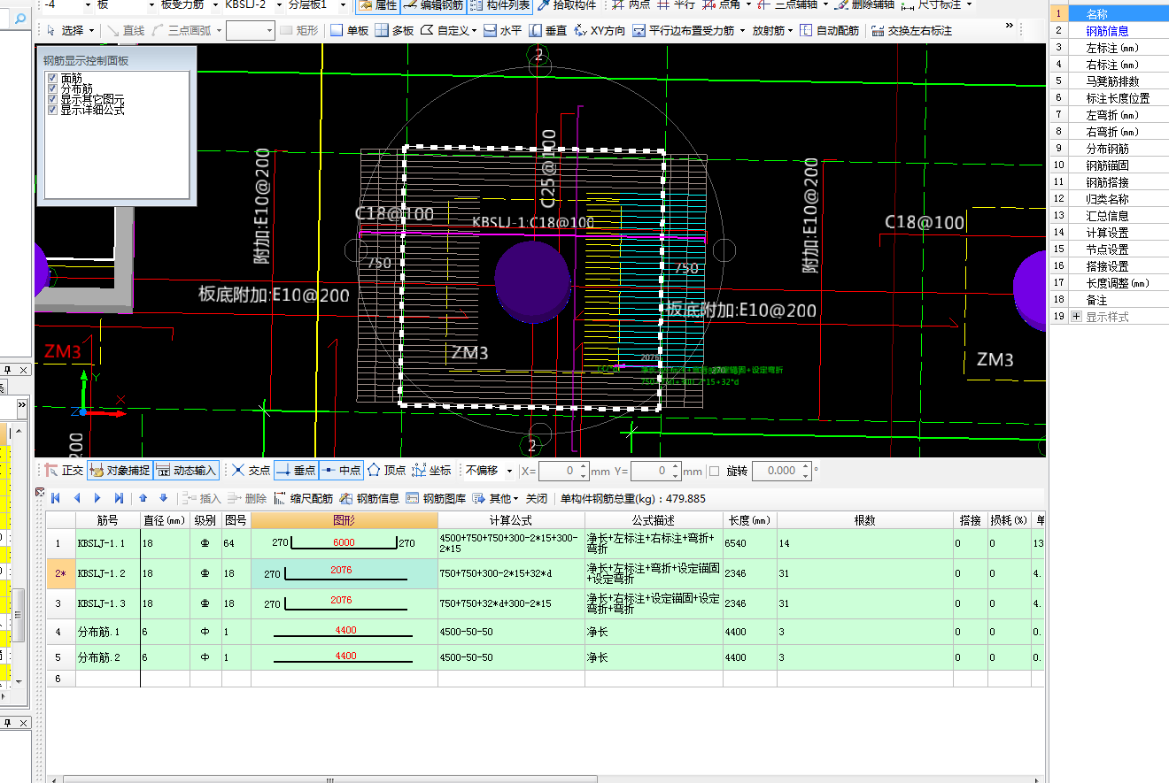
Task: Click the X offset input field
Action: pos(563,471)
